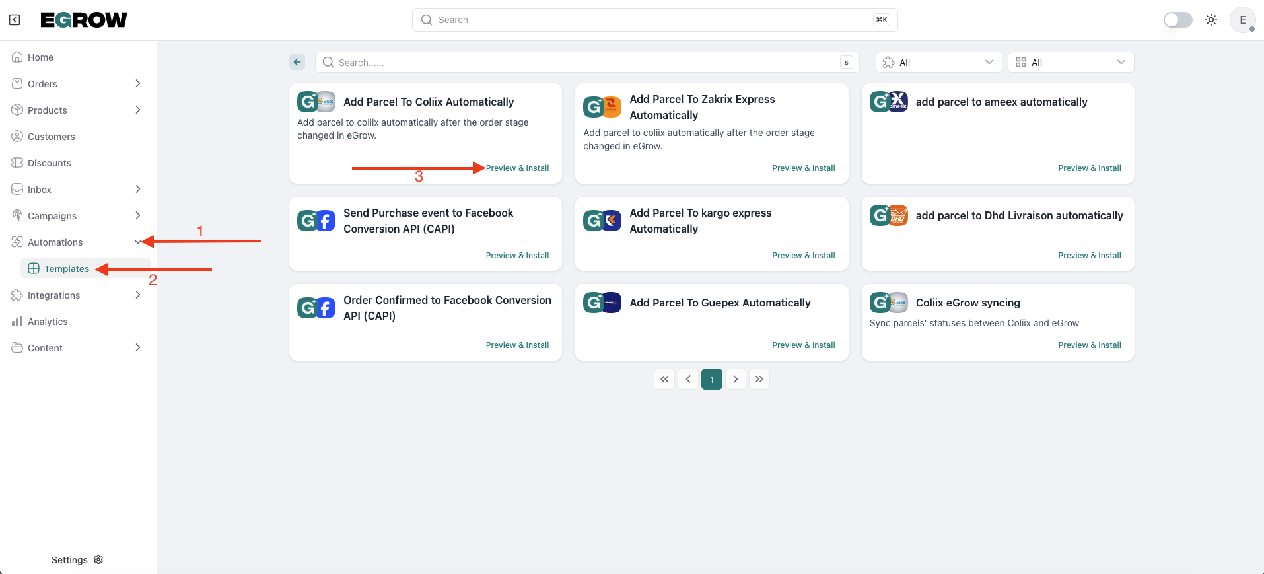Click the green back arrow button
This screenshot has height=574, width=1264.
pyautogui.click(x=297, y=62)
